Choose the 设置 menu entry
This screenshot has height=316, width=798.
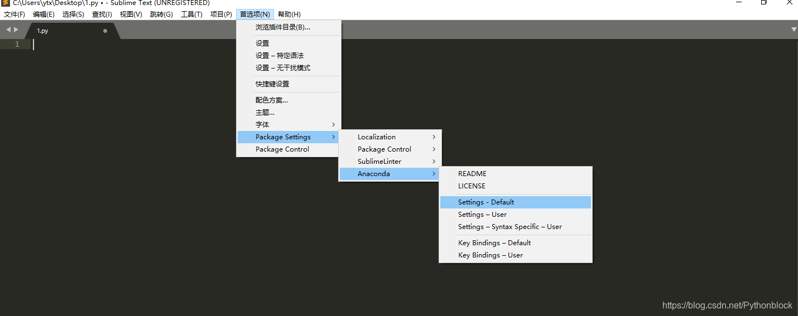pyautogui.click(x=289, y=43)
